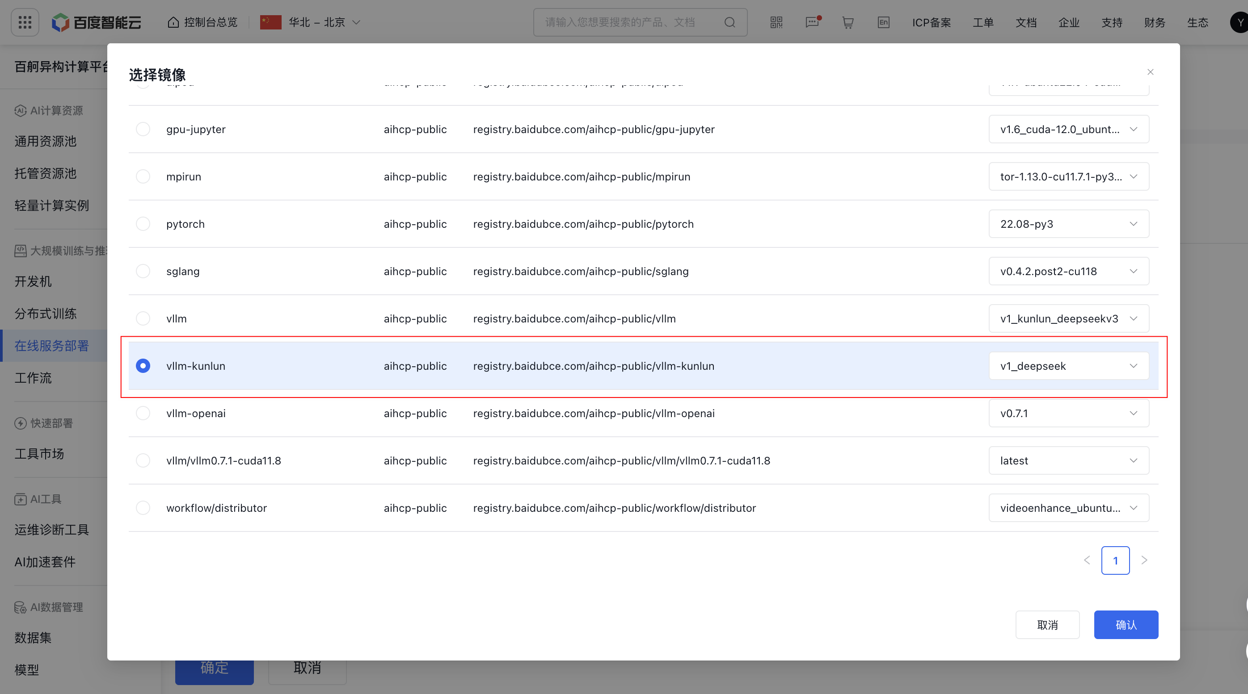Screen dimensions: 1248x694
Task: Open 分布式训练 in sidebar
Action: click(x=46, y=313)
